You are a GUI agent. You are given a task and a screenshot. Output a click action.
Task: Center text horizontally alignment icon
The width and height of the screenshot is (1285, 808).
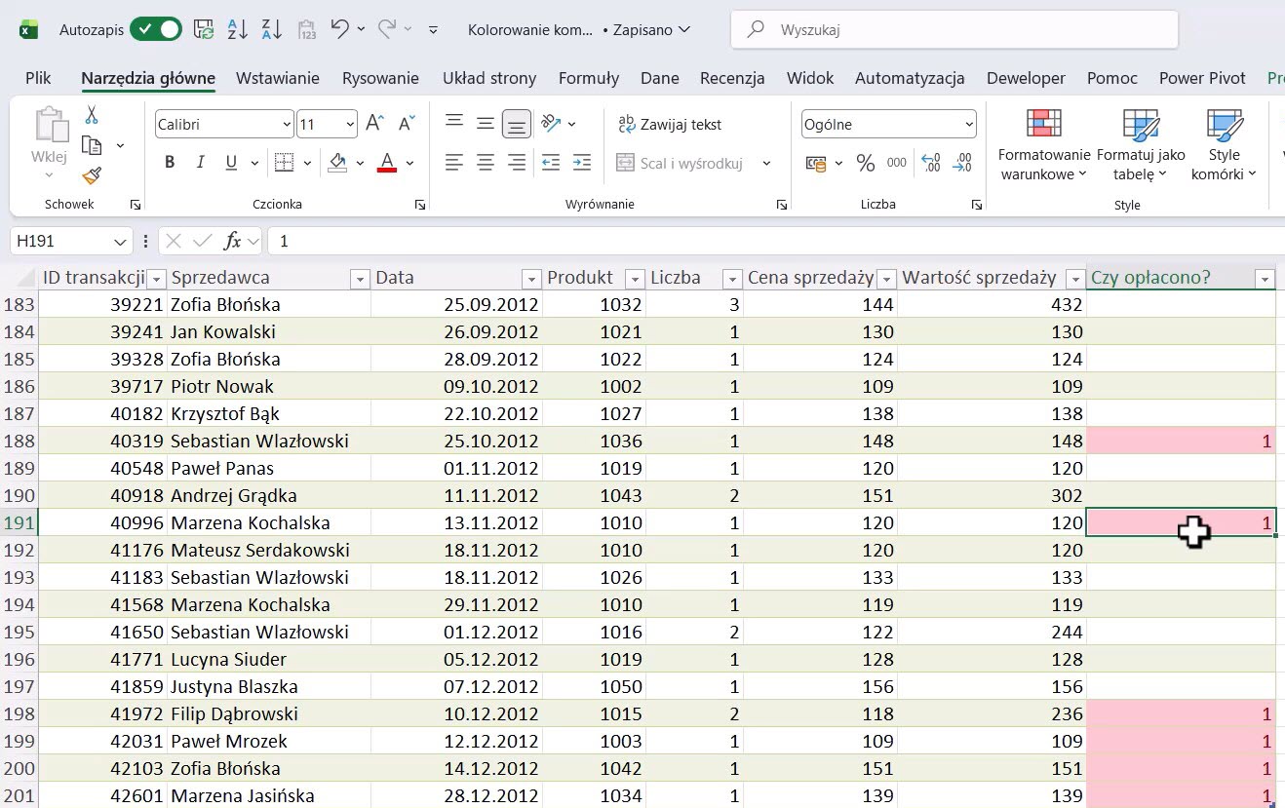(x=486, y=163)
